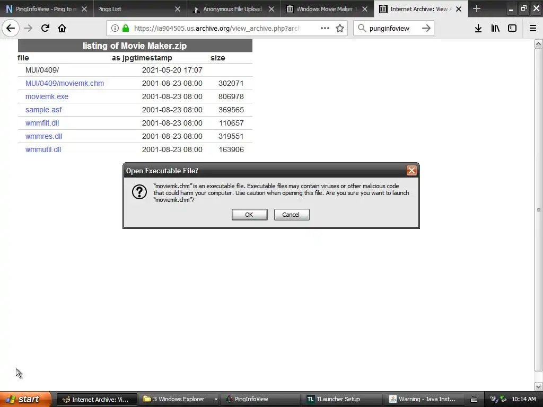
Task: Go to the browser home page
Action: 62,28
